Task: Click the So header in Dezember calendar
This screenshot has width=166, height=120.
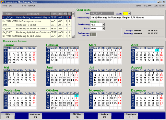Action: point(161,93)
